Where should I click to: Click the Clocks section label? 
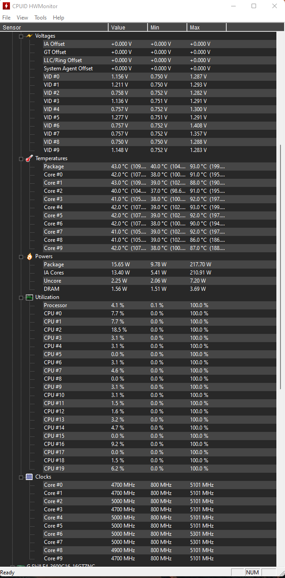43,477
